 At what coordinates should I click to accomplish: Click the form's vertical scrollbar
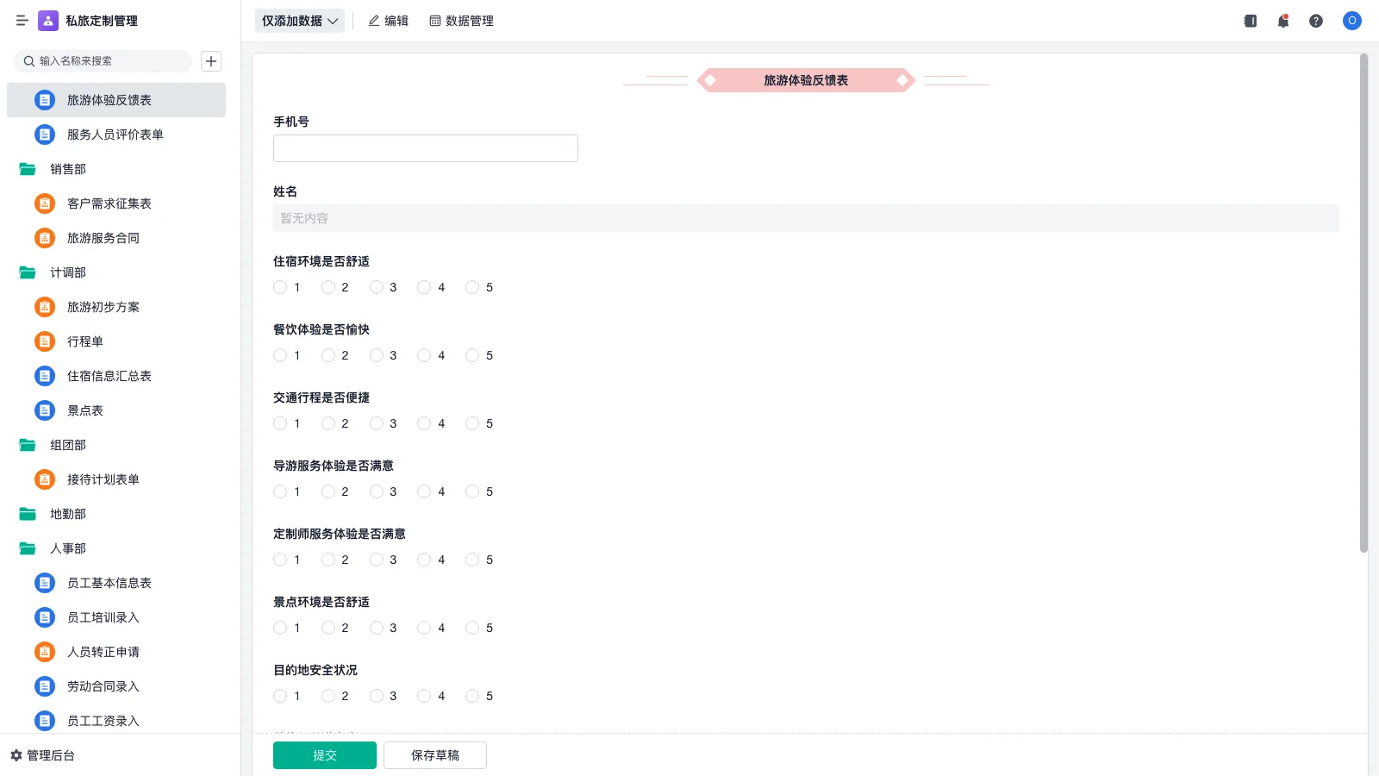coord(1363,302)
